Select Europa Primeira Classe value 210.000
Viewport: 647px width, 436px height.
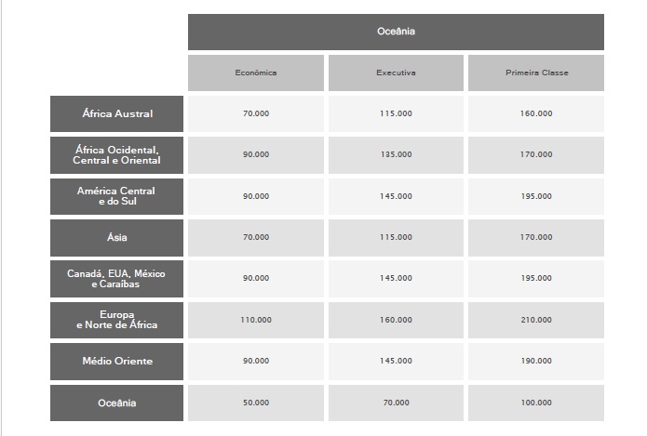[536, 320]
